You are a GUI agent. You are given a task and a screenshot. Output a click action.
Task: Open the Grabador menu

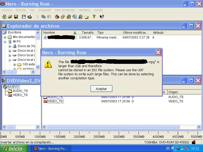point(45,10)
